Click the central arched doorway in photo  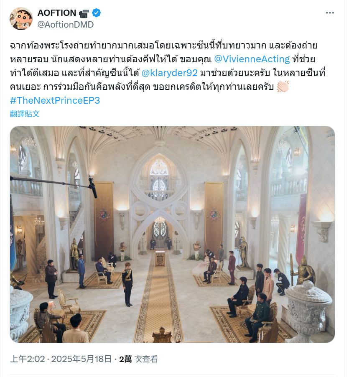[160, 234]
